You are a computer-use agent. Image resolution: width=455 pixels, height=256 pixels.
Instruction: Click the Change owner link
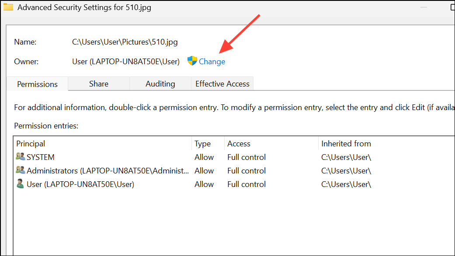(x=212, y=62)
